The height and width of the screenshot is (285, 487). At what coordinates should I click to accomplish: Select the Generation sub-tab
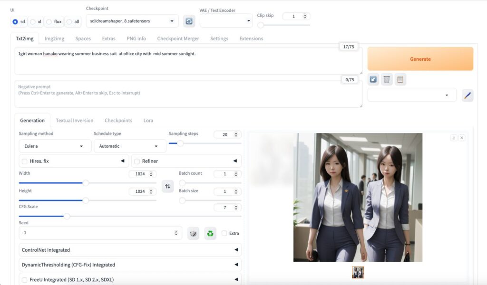(x=32, y=121)
